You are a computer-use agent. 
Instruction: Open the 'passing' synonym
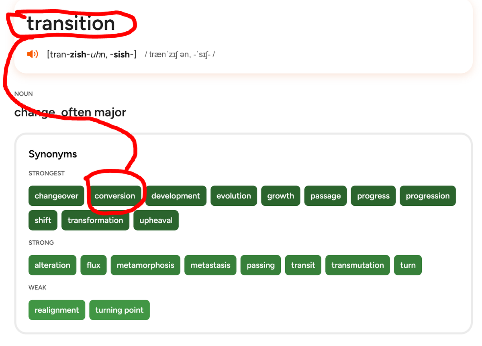pos(261,265)
